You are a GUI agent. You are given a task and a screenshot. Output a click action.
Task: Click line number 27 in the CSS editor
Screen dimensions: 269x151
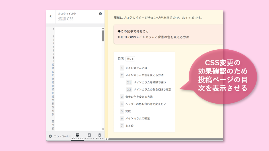point(53,129)
